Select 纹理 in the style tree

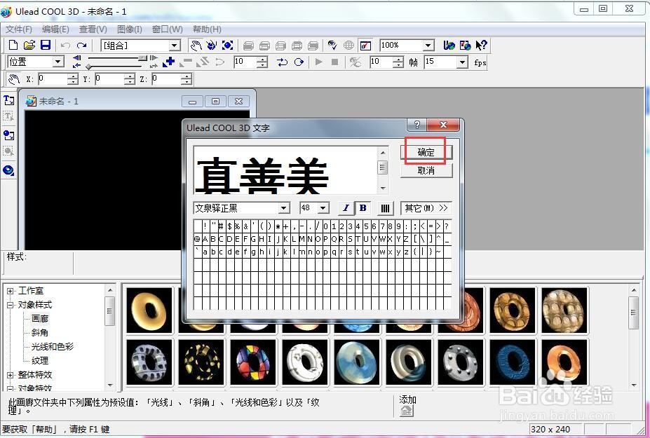[x=40, y=360]
